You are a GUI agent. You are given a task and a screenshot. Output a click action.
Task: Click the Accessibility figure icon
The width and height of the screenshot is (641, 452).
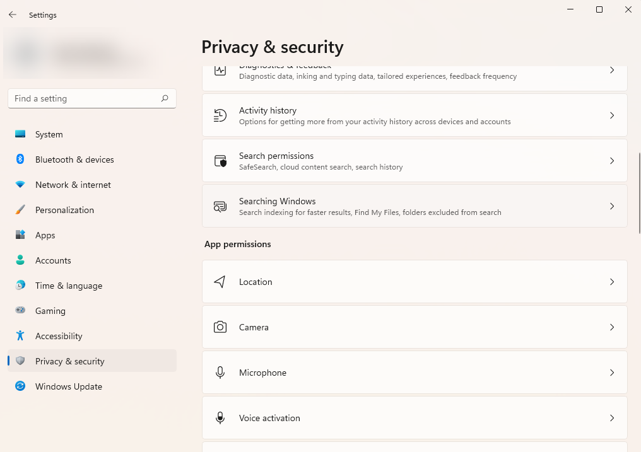coord(20,335)
